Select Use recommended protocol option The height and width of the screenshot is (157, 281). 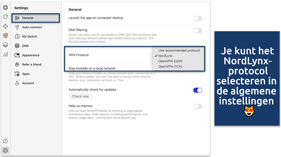click(x=179, y=50)
